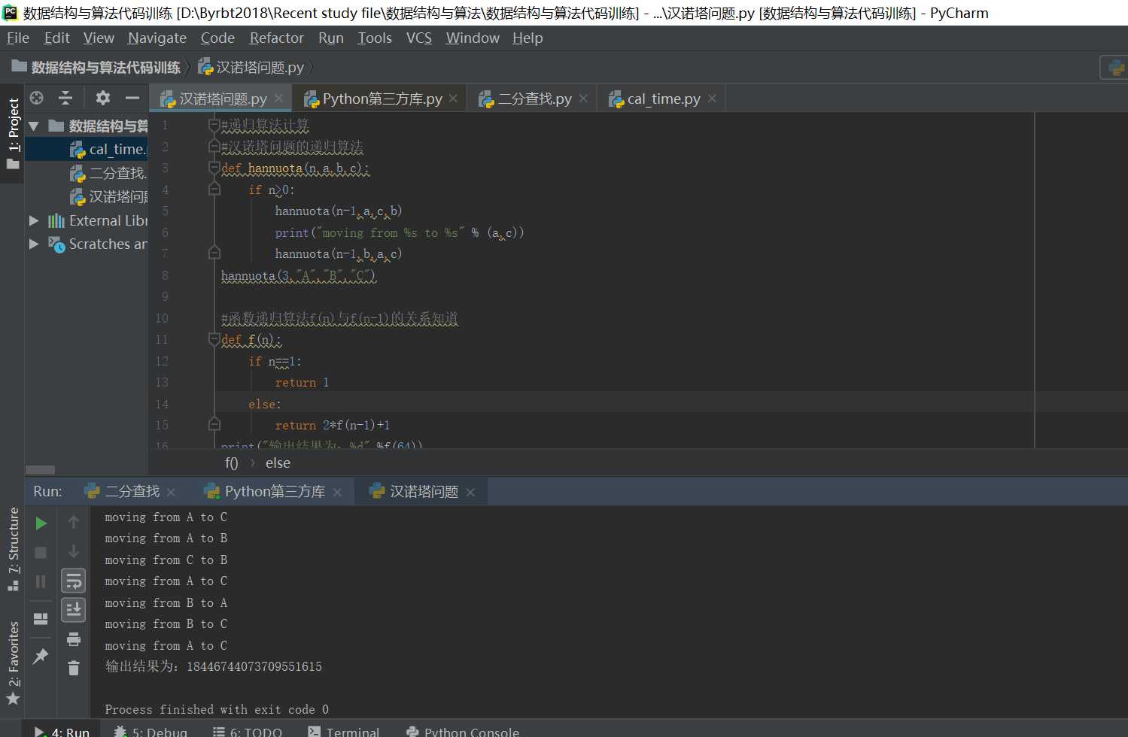The height and width of the screenshot is (737, 1128).
Task: Clear all console output with the trash icon
Action: [74, 668]
